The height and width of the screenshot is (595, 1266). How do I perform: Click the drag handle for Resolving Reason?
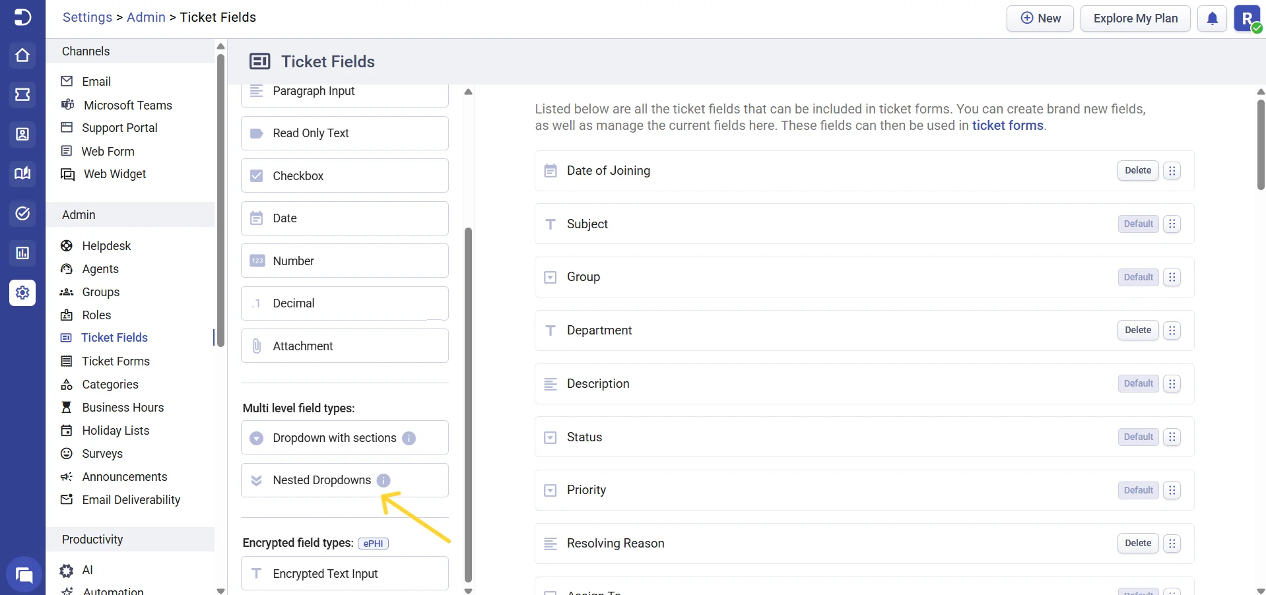(x=1172, y=544)
